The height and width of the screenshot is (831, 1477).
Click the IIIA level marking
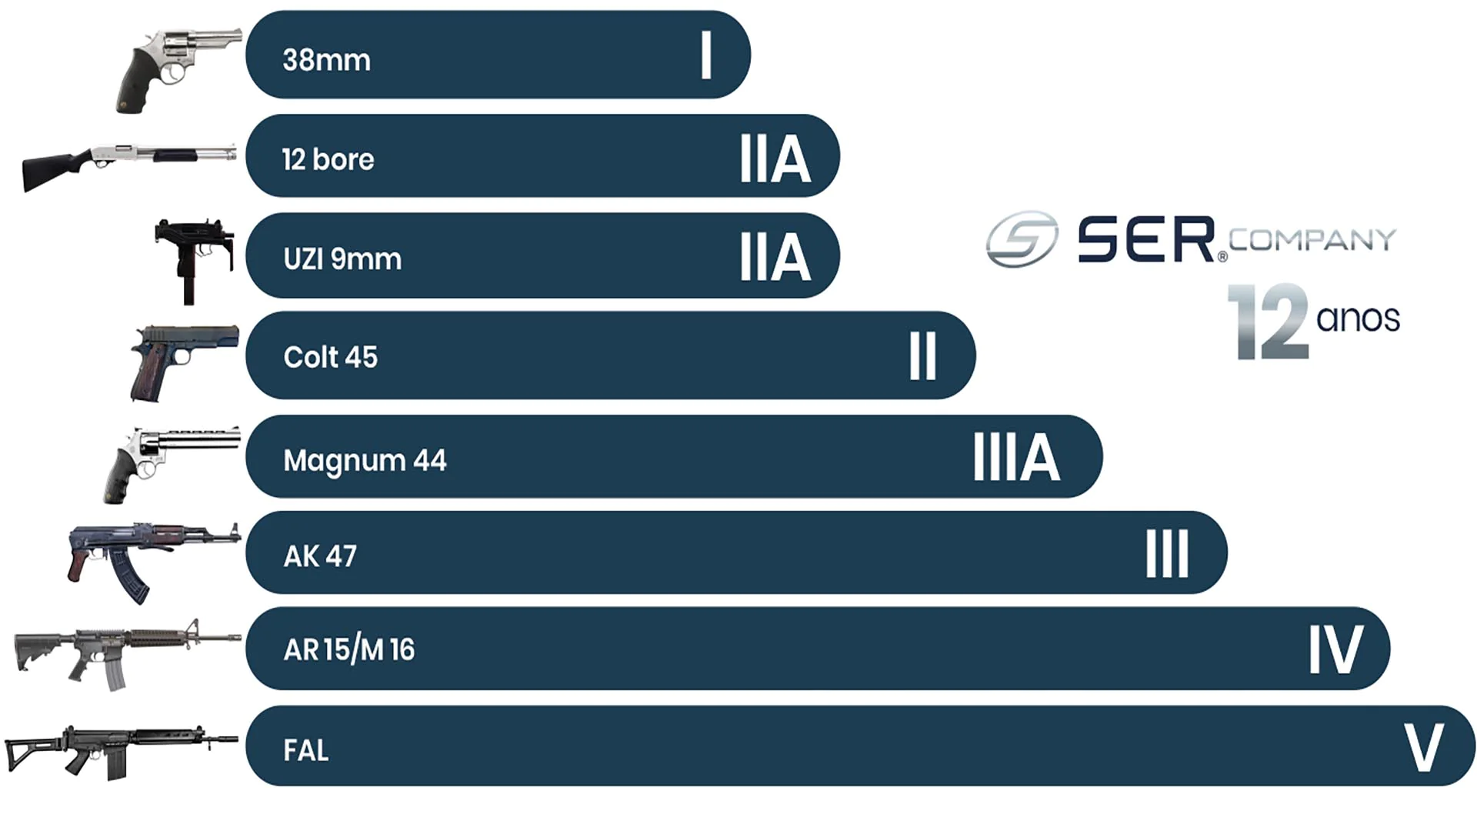click(x=1015, y=457)
